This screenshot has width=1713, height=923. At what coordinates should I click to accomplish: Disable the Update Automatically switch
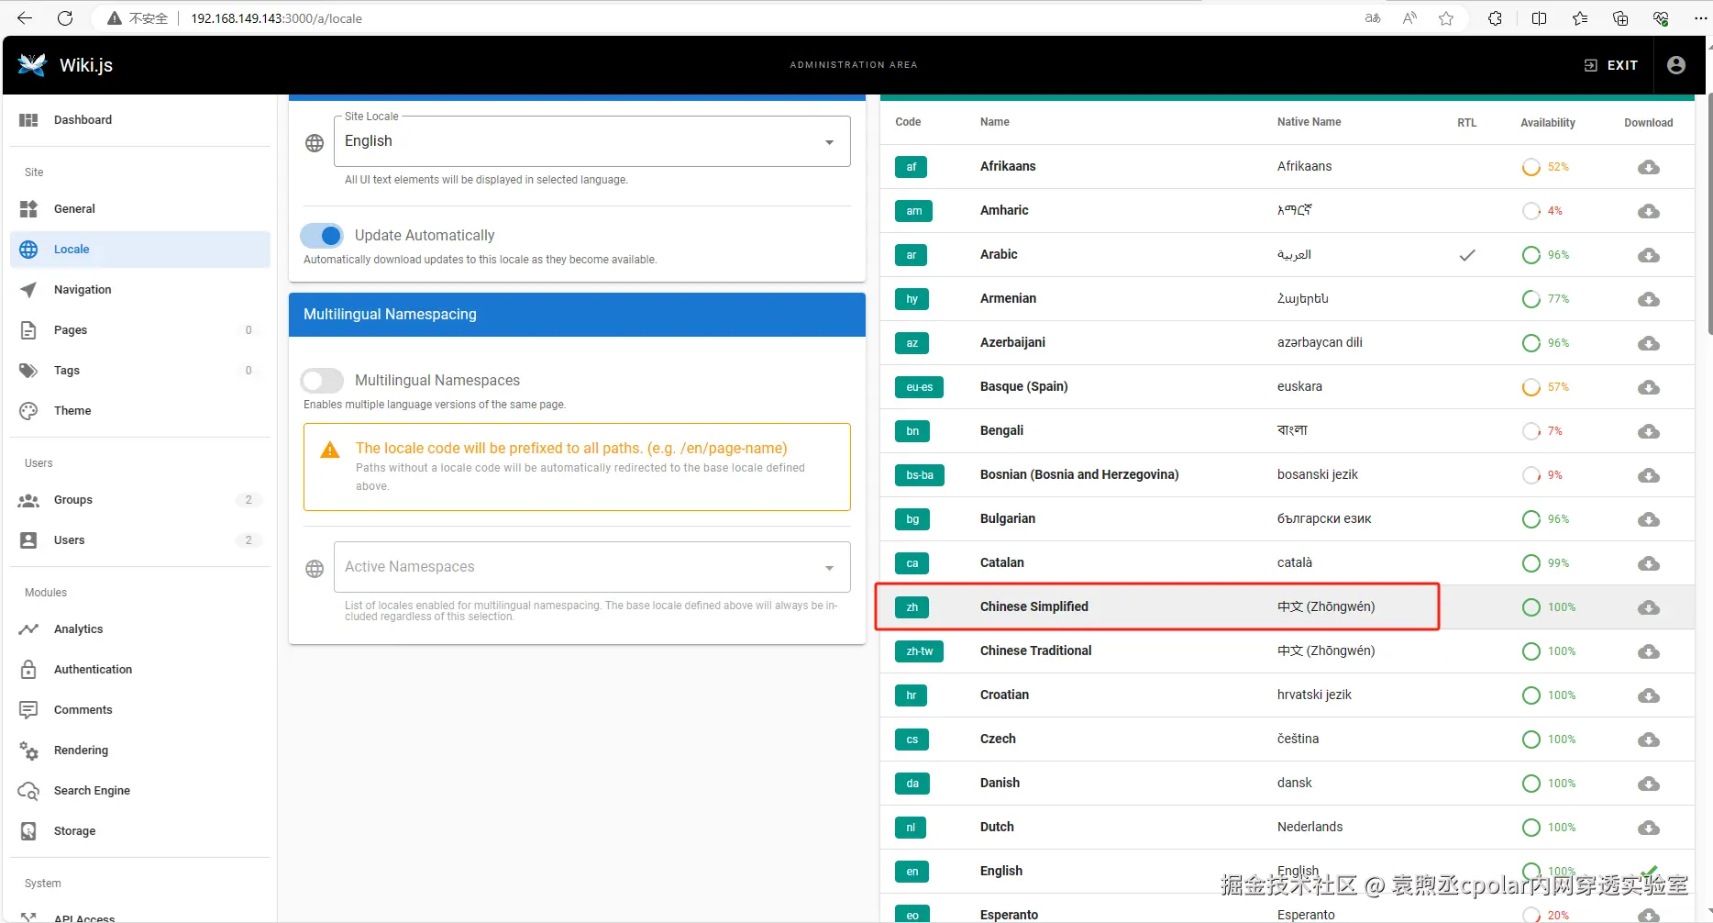point(322,236)
